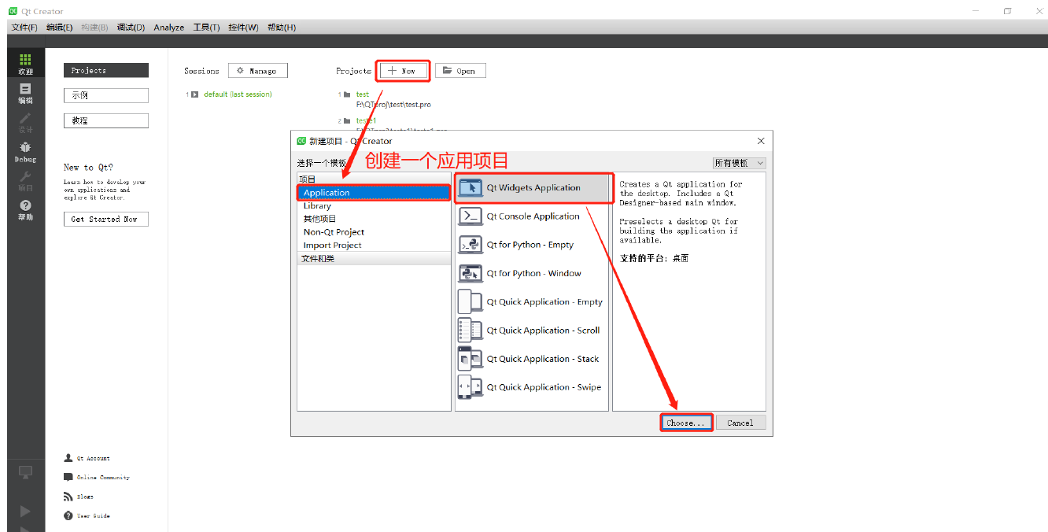Open the 工具(T) menu

pyautogui.click(x=206, y=27)
